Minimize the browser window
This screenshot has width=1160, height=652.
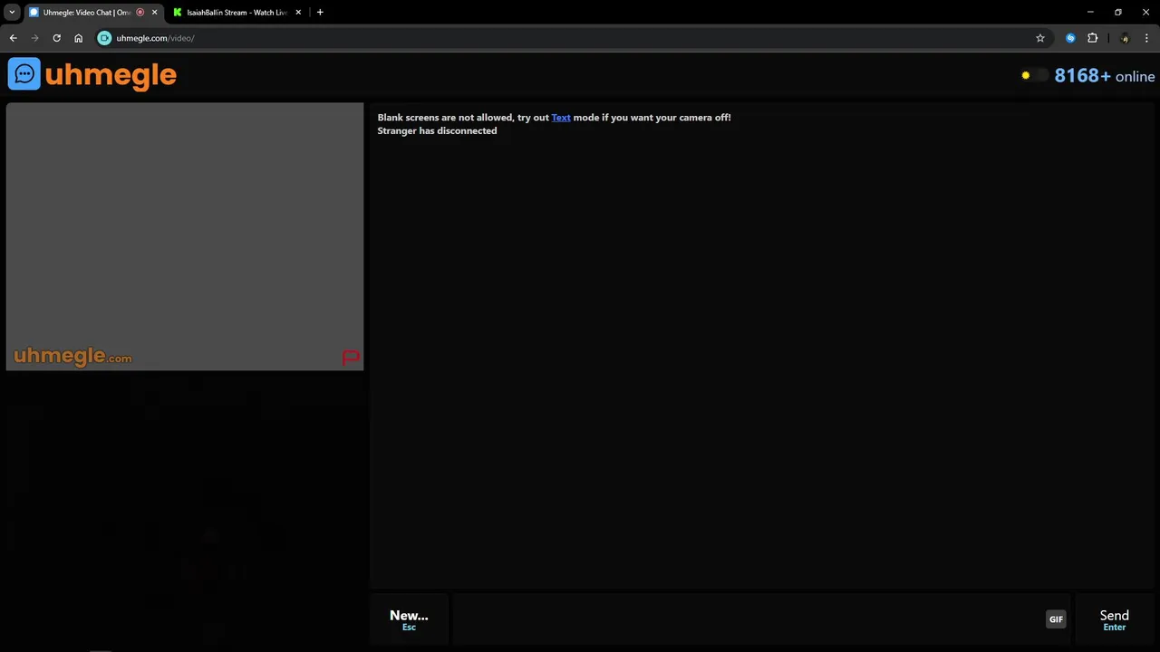(1090, 13)
